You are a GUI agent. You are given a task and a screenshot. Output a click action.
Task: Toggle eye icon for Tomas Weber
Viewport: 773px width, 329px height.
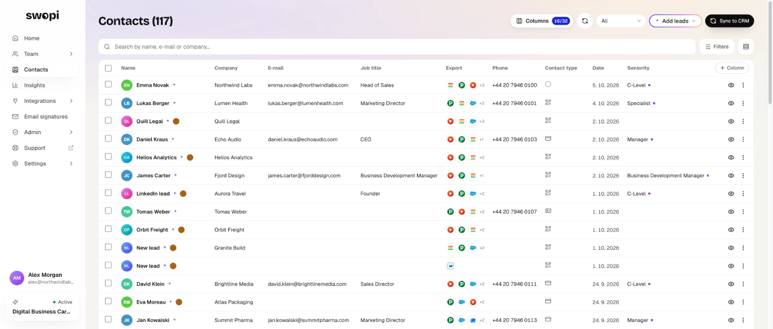click(731, 211)
